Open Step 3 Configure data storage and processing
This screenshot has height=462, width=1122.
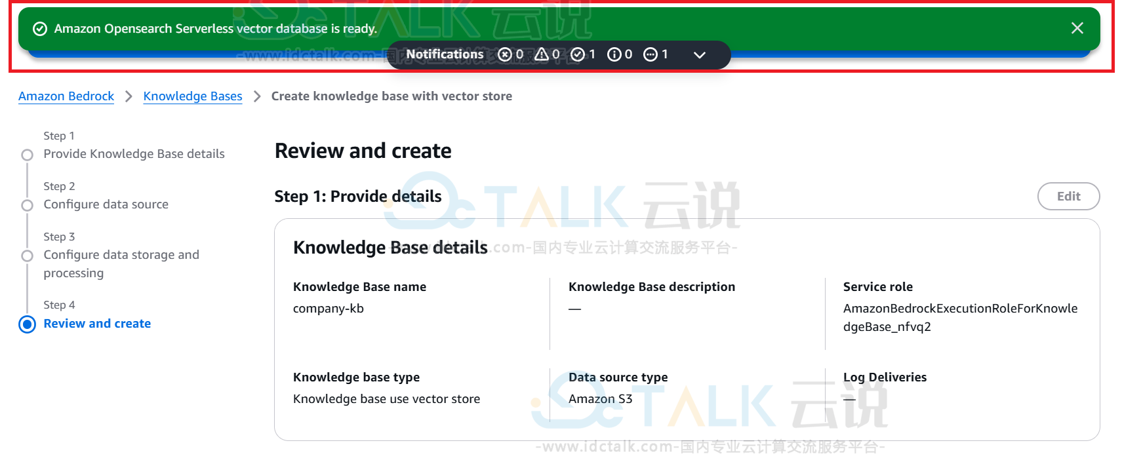click(x=121, y=263)
